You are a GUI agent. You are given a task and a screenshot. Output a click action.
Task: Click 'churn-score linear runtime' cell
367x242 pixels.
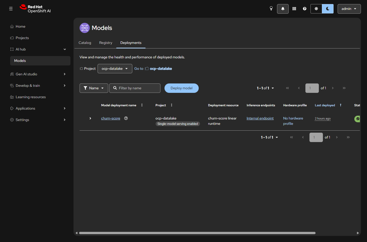222,121
